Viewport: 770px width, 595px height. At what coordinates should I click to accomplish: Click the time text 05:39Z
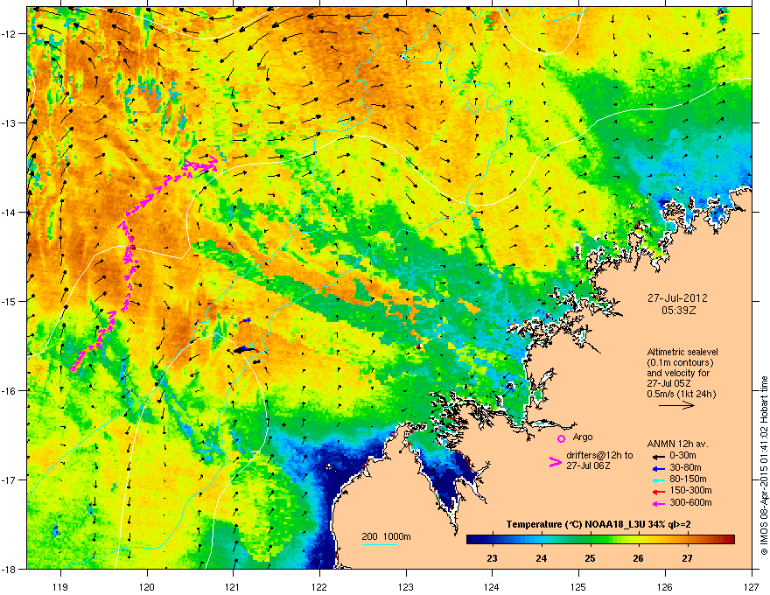pyautogui.click(x=678, y=311)
